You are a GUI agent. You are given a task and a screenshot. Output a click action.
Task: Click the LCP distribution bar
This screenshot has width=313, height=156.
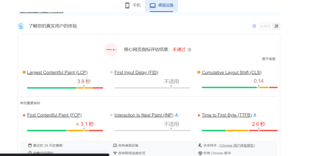[65, 88]
